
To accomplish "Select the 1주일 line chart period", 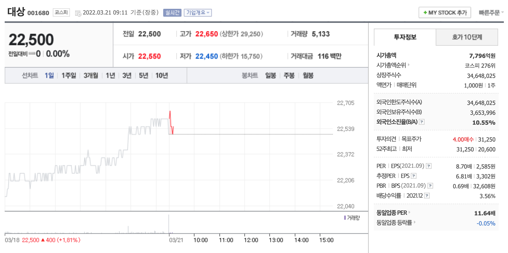I will (69, 75).
